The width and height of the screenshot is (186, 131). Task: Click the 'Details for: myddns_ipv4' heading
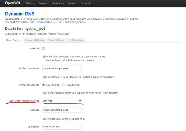(x=25, y=29)
